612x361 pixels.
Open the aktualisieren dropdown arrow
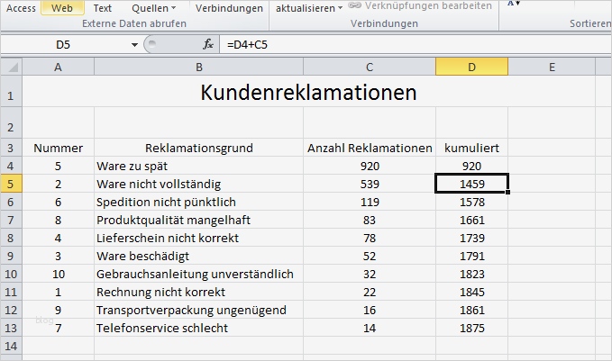[x=340, y=8]
